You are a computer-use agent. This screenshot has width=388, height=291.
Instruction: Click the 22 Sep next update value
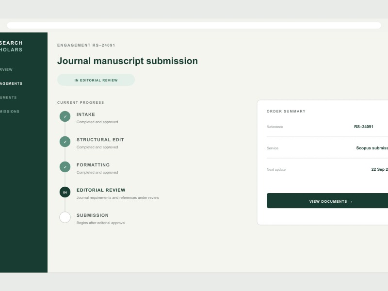click(x=379, y=169)
